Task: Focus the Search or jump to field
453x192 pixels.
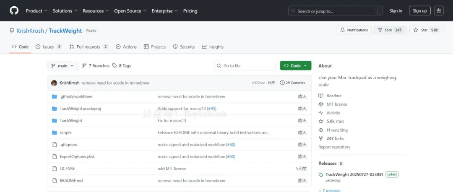Action: pyautogui.click(x=336, y=10)
